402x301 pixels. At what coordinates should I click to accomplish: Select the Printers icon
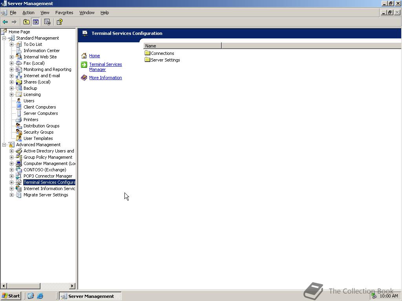[19, 120]
